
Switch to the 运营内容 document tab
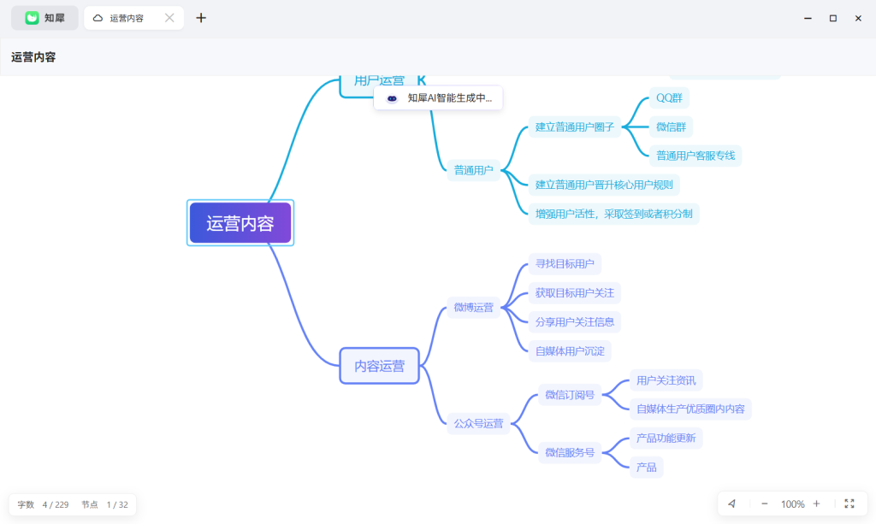tap(133, 18)
